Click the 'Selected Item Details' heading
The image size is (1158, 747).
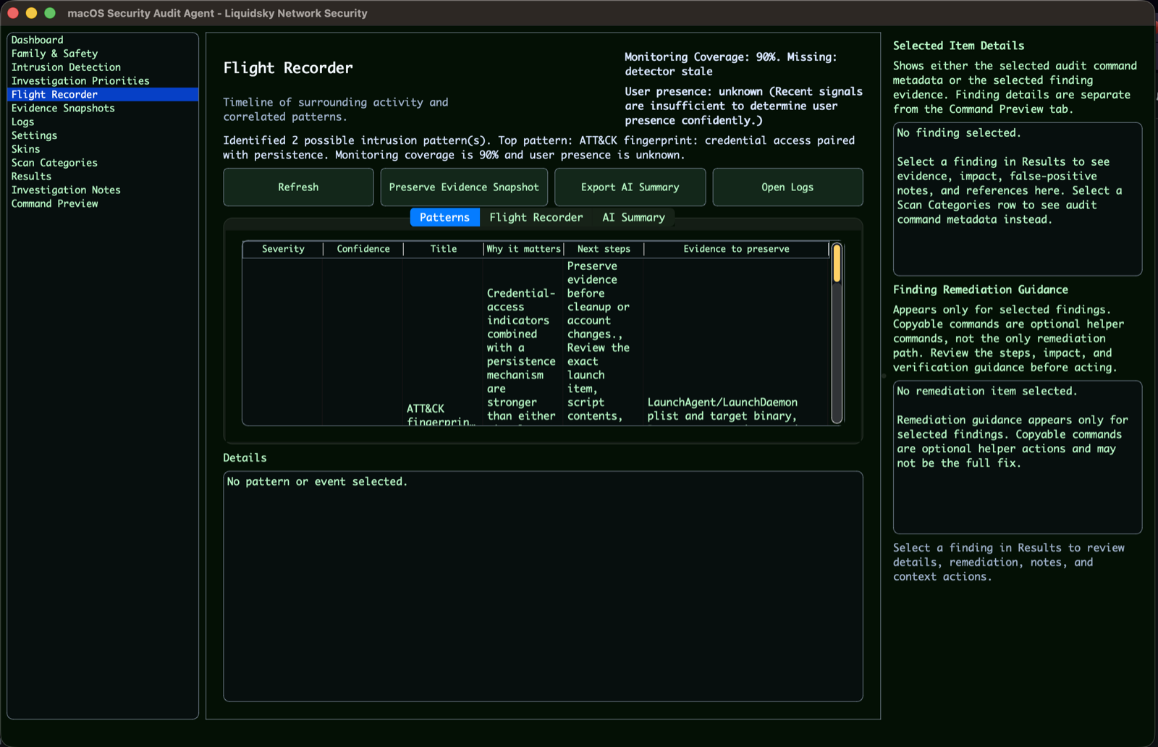point(958,46)
